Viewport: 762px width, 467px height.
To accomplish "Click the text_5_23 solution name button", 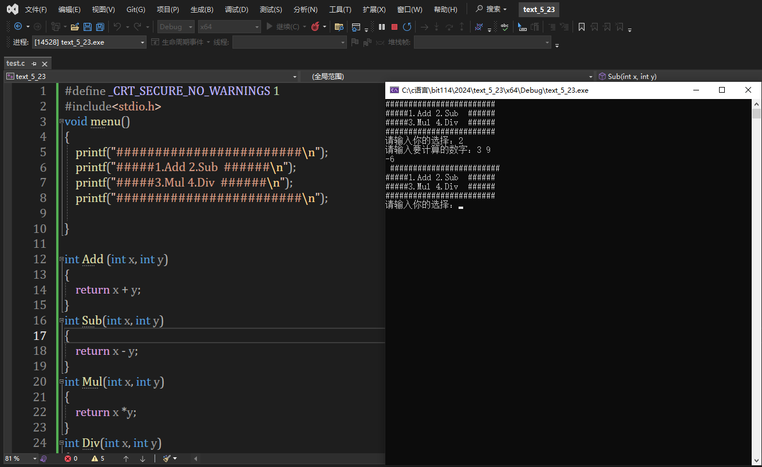I will click(539, 9).
